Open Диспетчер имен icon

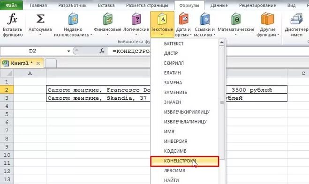(297, 19)
